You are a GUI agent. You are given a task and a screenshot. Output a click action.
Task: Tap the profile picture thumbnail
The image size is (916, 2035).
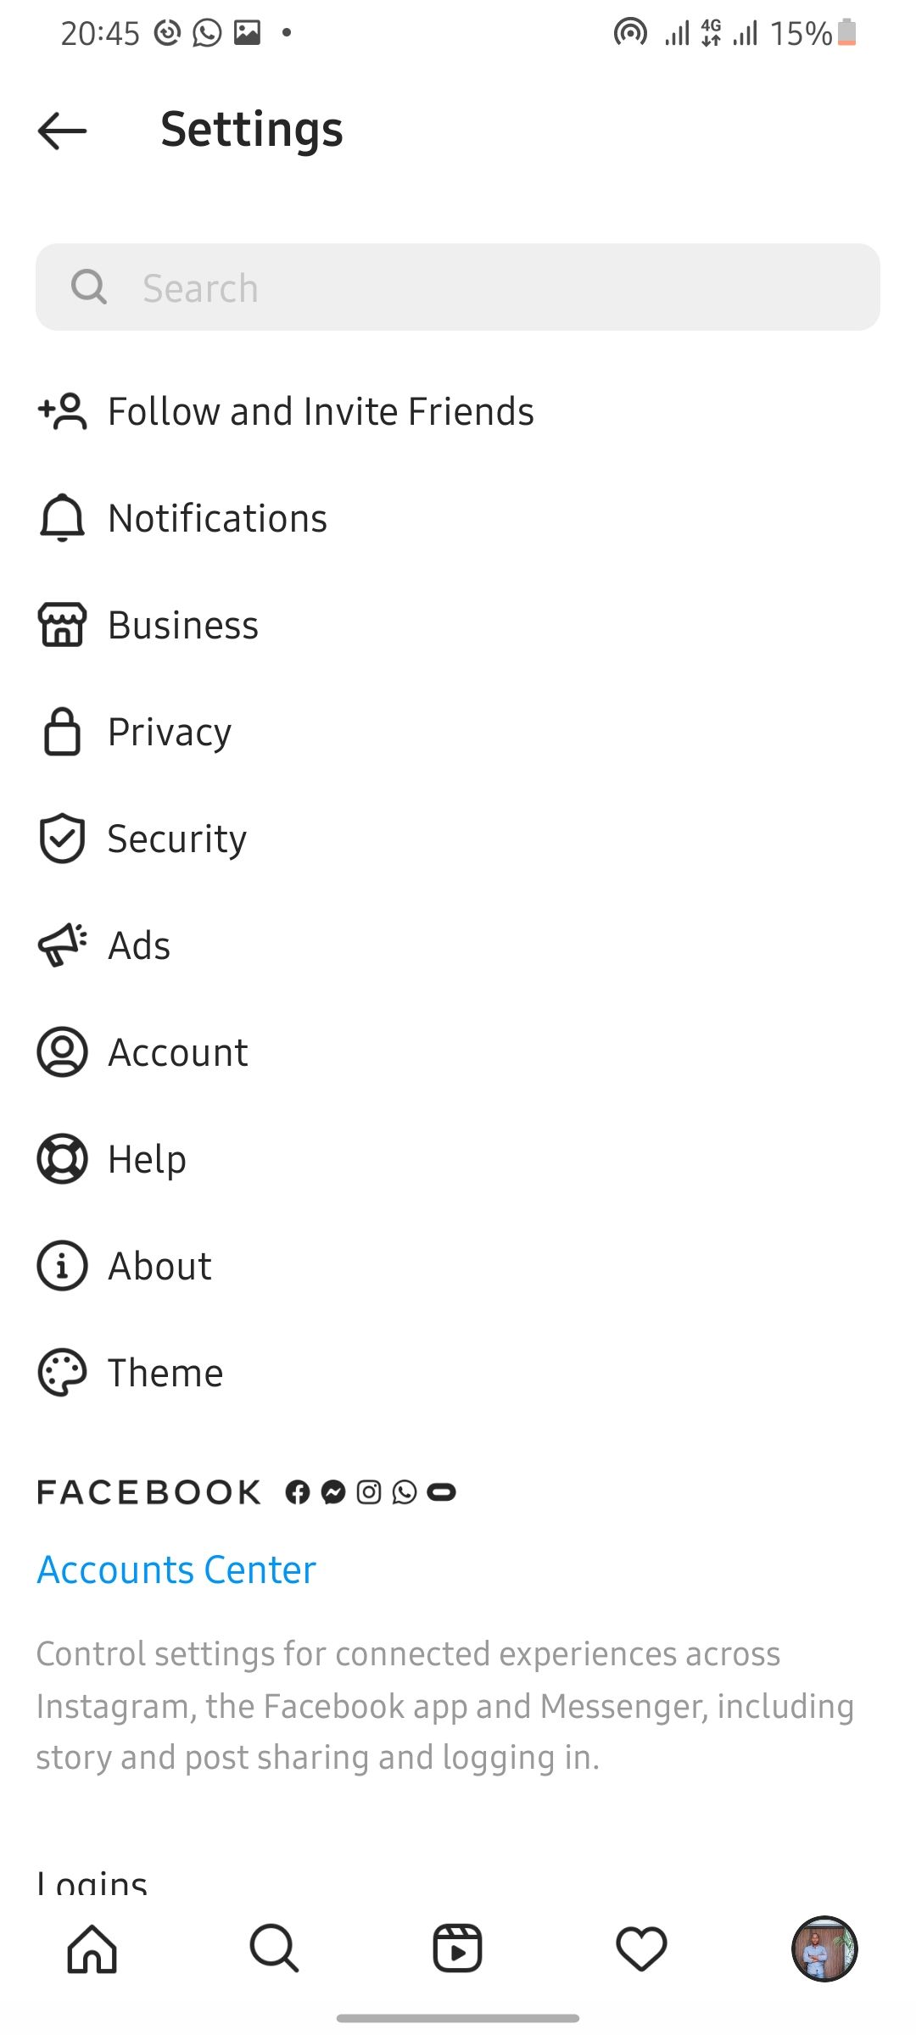pyautogui.click(x=824, y=1948)
